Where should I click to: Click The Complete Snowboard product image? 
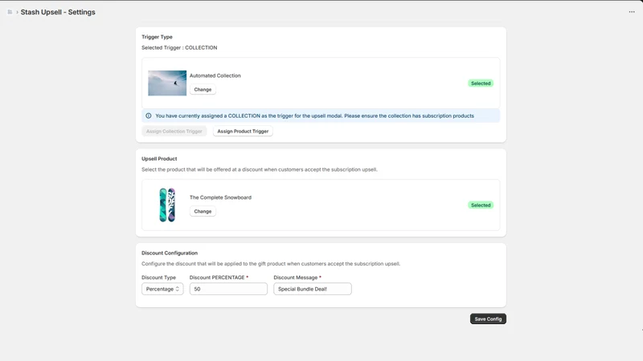point(167,205)
